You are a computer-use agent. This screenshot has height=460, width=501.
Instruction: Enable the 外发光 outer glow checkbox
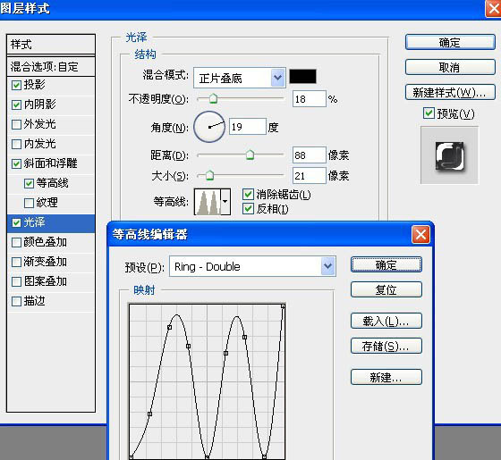(16, 124)
